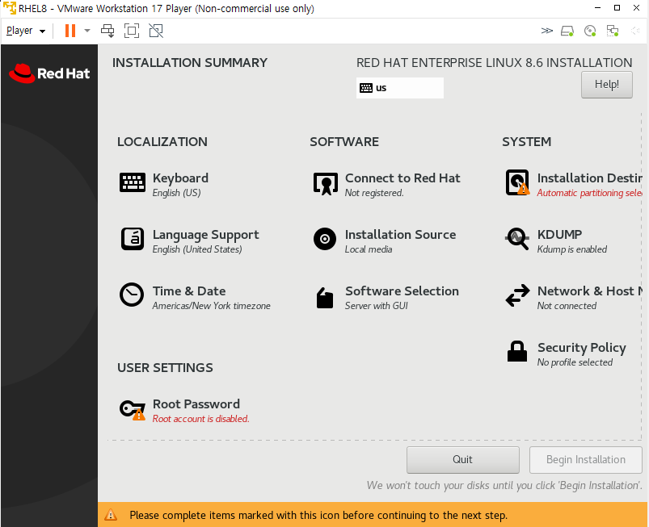Image resolution: width=649 pixels, height=527 pixels.
Task: Click 'Local media' text
Action: [x=369, y=249]
